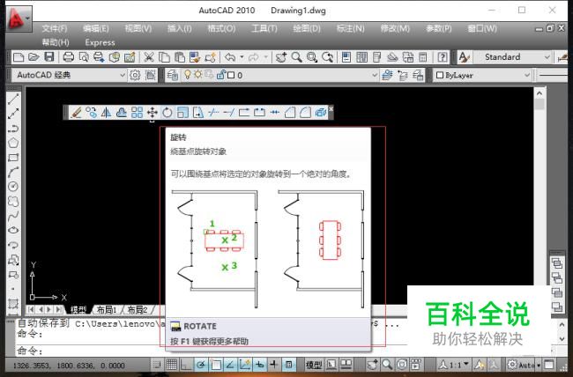Toggle Dynamic Input in status bar
The height and width of the screenshot is (377, 573).
click(259, 364)
